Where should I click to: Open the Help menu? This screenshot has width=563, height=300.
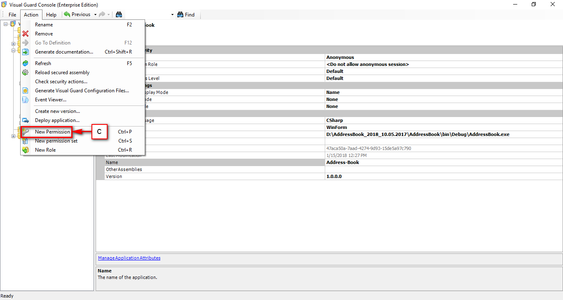point(51,14)
